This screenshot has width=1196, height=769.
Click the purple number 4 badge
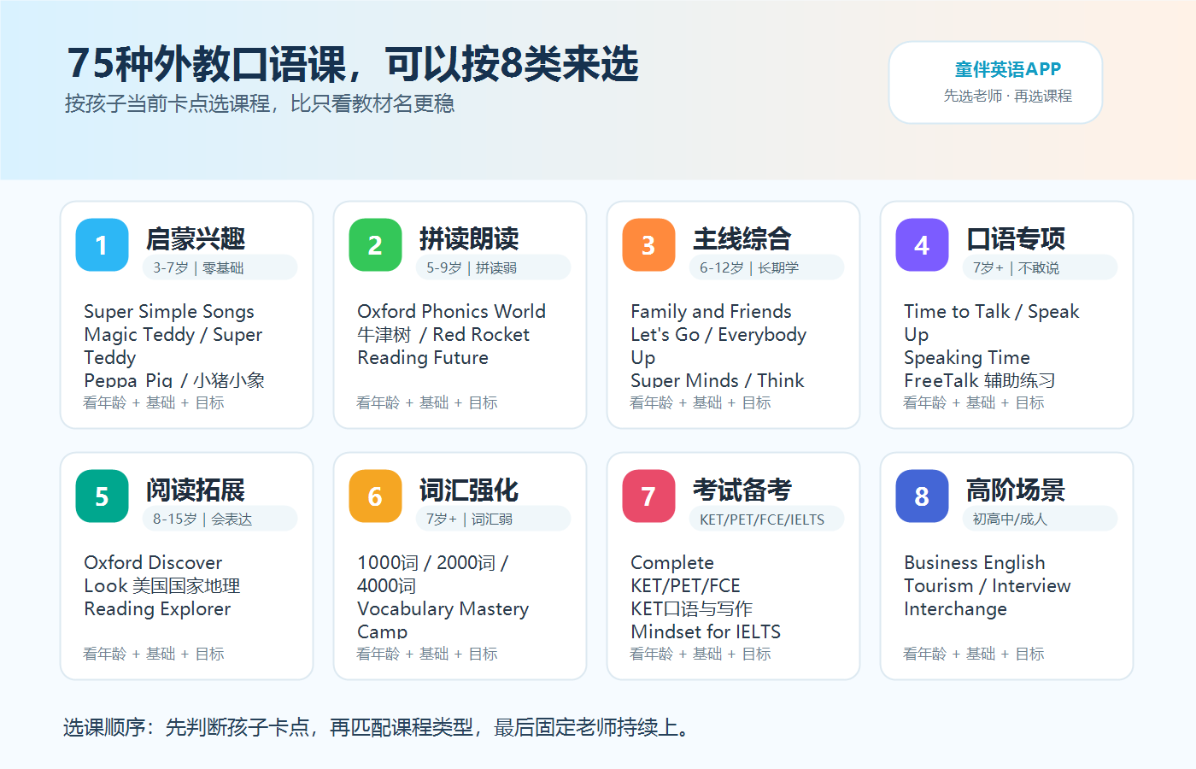[x=922, y=245]
